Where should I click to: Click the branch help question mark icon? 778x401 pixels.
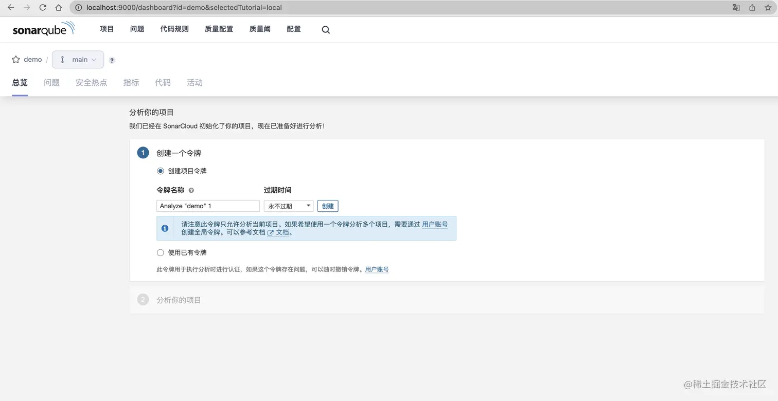coord(112,60)
